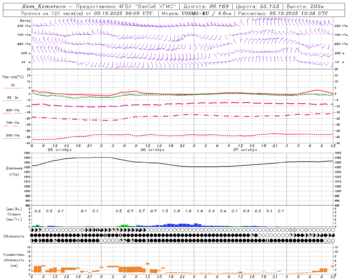Click the 1.5 precipitation value
The height and width of the screenshot is (279, 349).
[x=165, y=211]
